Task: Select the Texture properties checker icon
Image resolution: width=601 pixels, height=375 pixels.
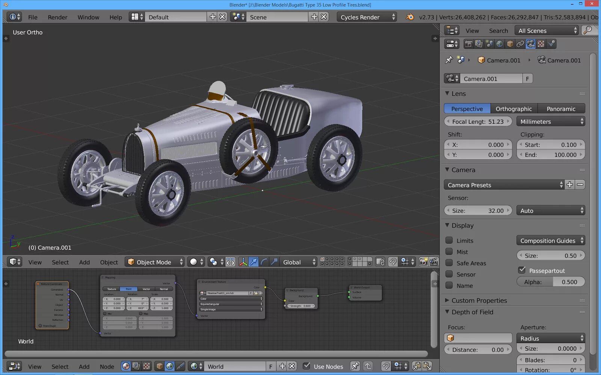Action: coord(541,44)
